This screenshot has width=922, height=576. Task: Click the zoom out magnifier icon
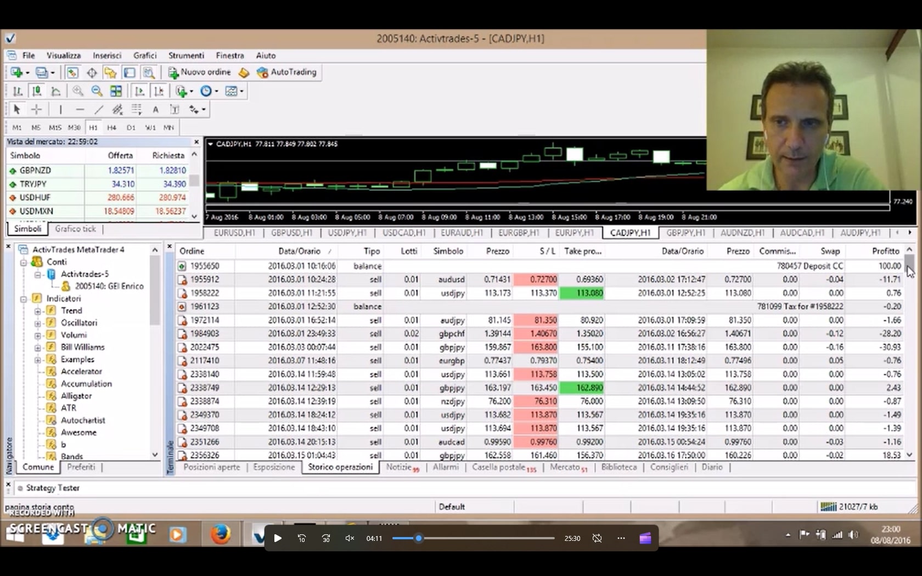pyautogui.click(x=97, y=91)
